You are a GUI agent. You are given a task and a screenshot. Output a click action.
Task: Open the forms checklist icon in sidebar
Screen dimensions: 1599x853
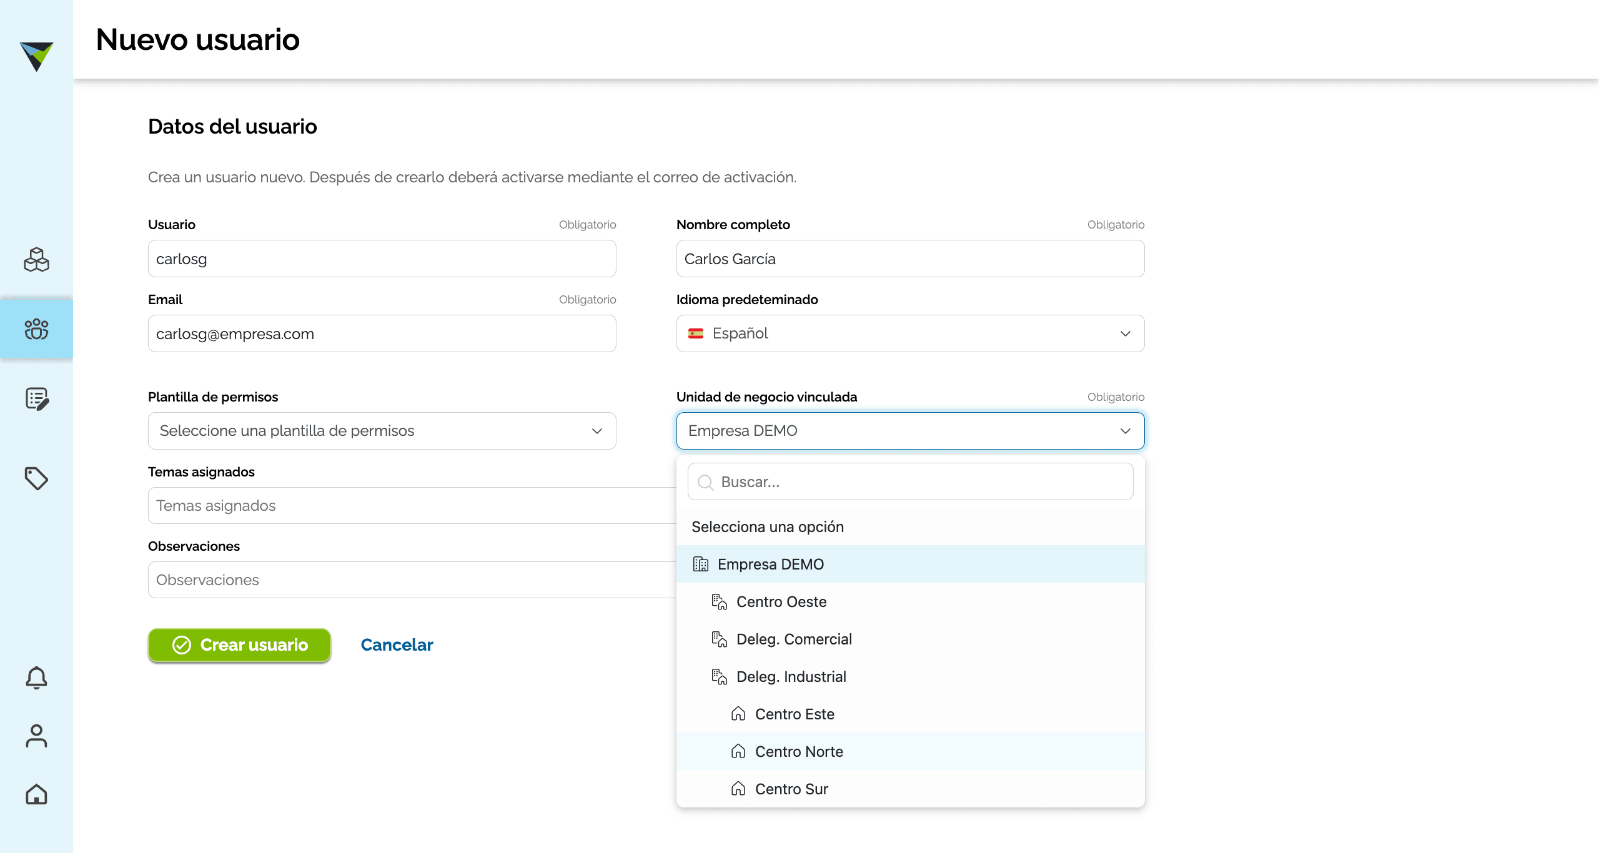[36, 398]
